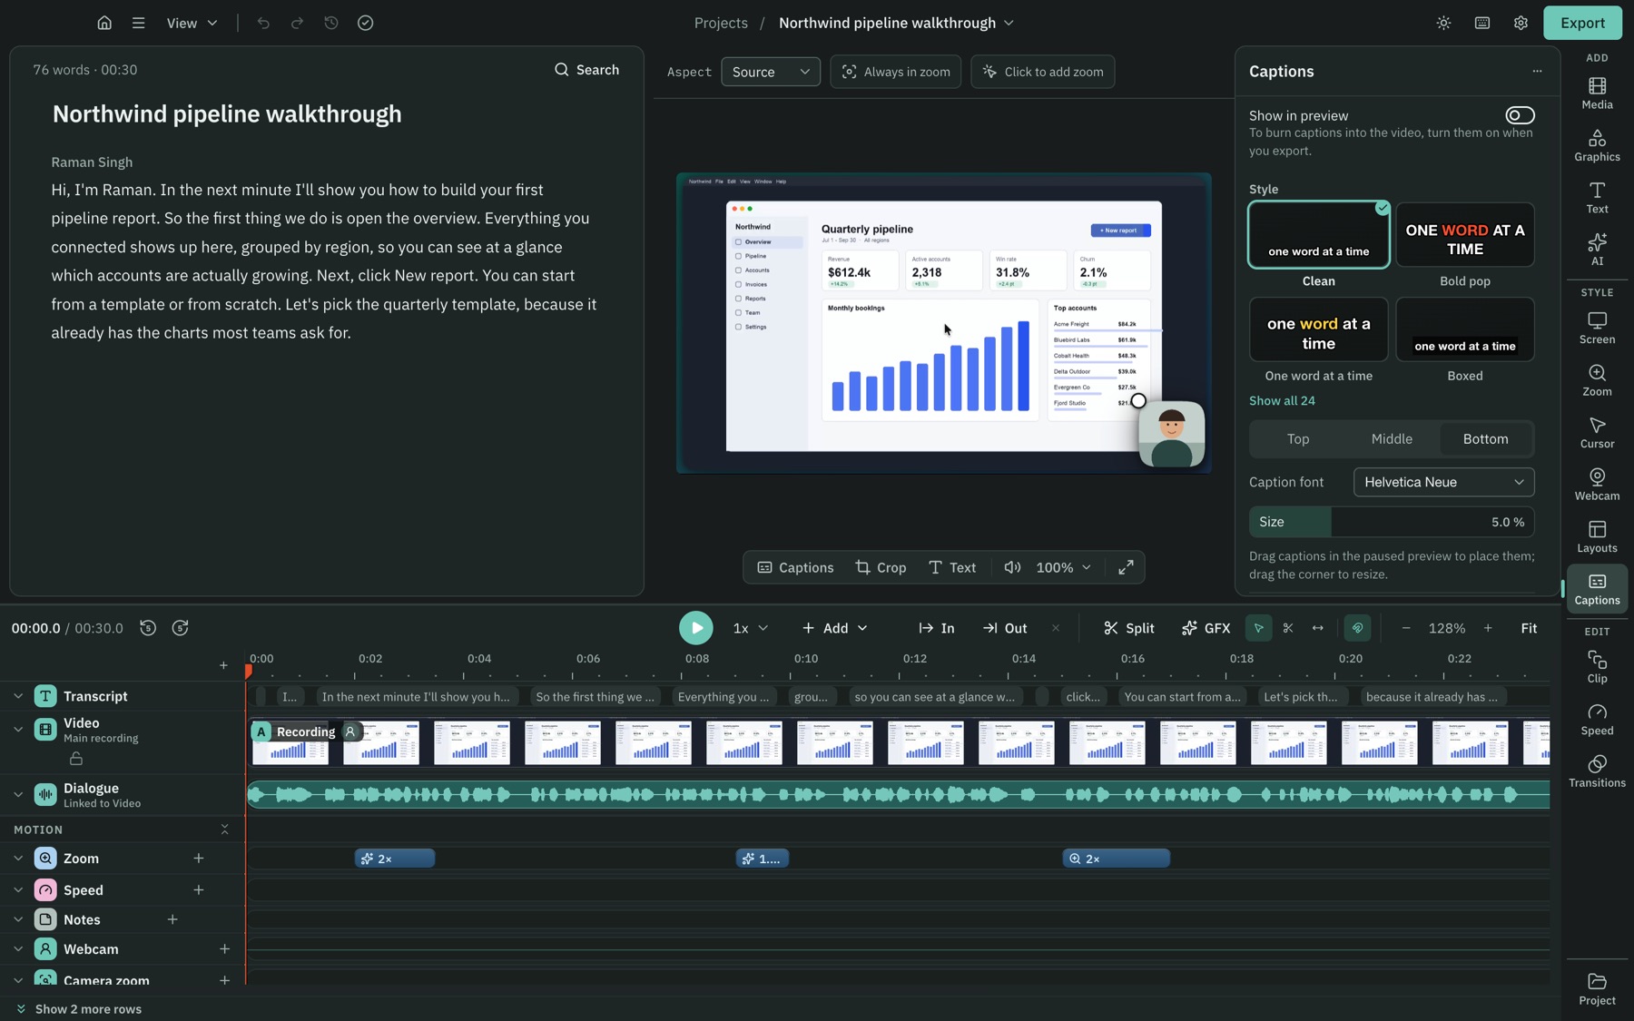Toggle Always in zoom option
Screen dimensions: 1634x1021
(895, 72)
